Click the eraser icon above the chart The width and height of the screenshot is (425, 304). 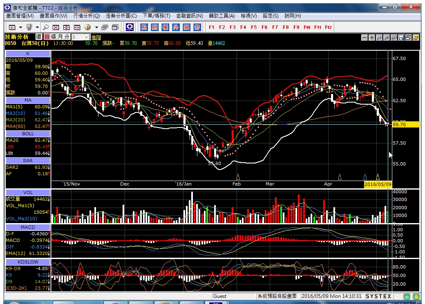tap(394, 38)
